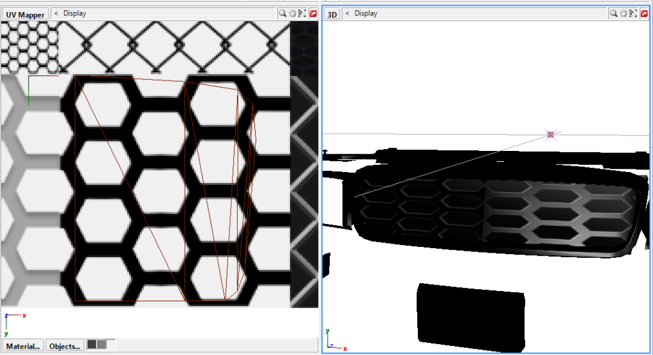Click red maximize arrow icon in UV Mapper
Image resolution: width=653 pixels, height=355 pixels.
(x=313, y=13)
